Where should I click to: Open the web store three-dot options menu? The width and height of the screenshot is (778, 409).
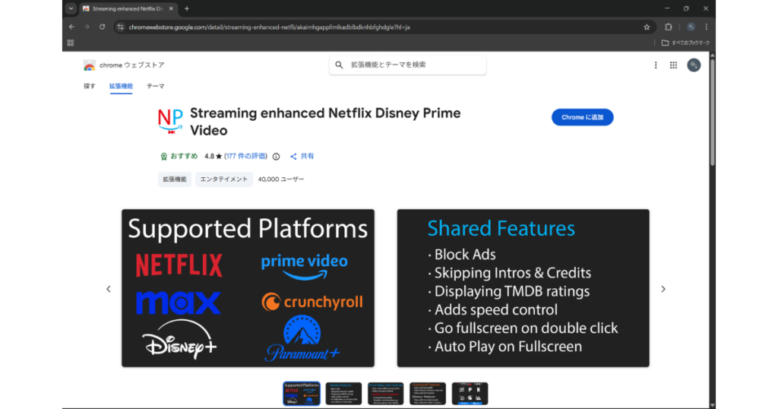pos(656,65)
